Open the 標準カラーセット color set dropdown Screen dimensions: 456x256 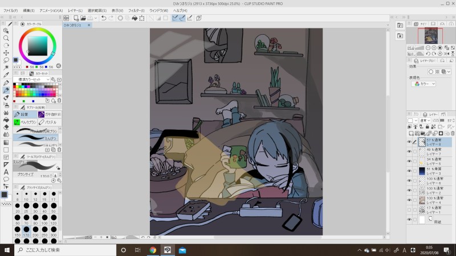tap(32, 79)
